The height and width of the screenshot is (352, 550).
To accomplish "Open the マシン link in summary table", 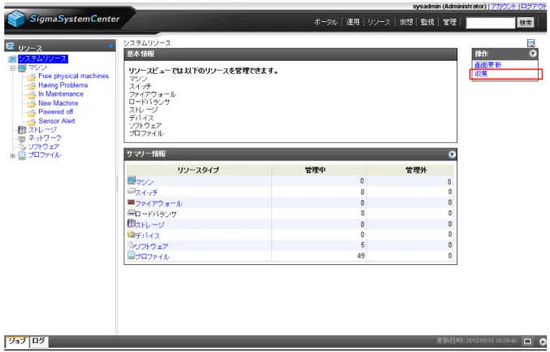I will [145, 182].
